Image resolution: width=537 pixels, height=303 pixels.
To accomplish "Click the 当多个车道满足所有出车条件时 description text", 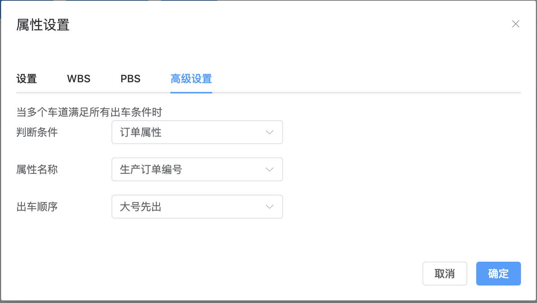I will pos(89,112).
